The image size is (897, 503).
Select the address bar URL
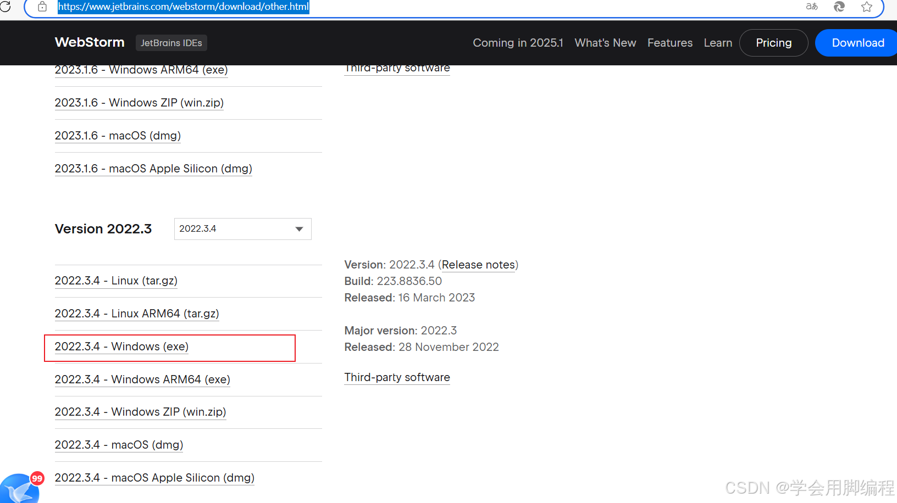(184, 7)
